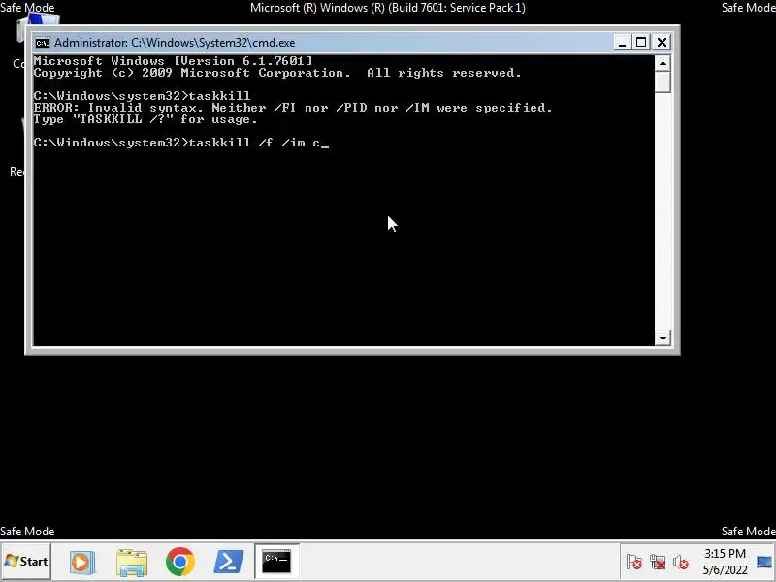776x582 pixels.
Task: Click the 'Type "TASKKILL /?" for usage' line
Action: (145, 119)
